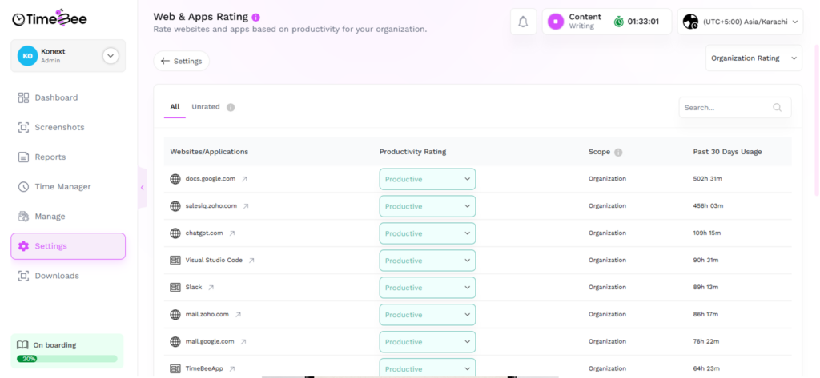Click the search magnifier icon

777,108
